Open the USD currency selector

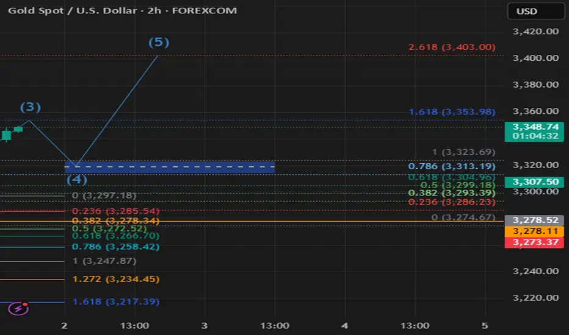[x=535, y=11]
